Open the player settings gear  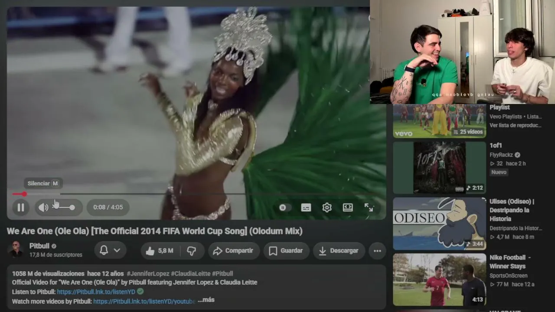click(x=327, y=208)
